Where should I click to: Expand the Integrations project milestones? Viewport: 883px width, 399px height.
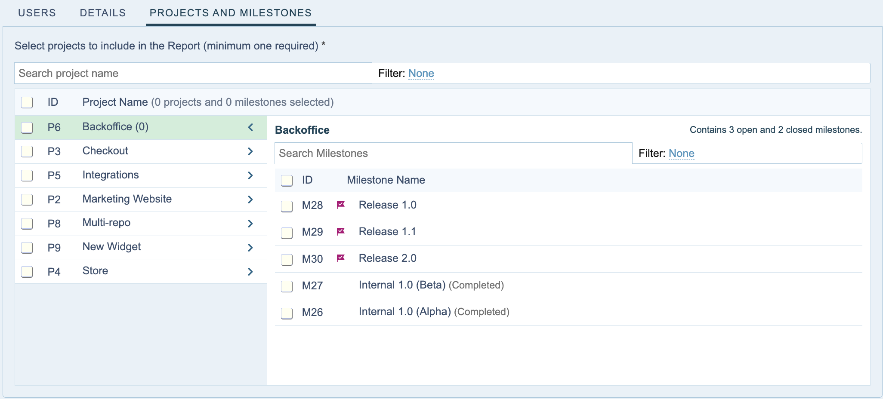coord(250,175)
